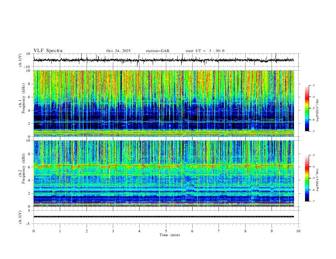This screenshot has width=336, height=259.
Task: Click the ch.2 spectrogram panel
Action: [163, 174]
